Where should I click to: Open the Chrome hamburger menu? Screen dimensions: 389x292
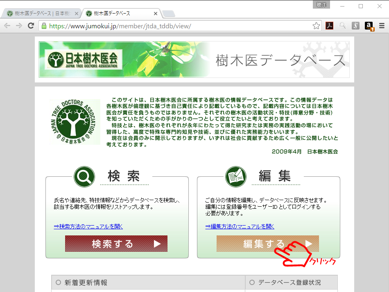[x=382, y=25]
